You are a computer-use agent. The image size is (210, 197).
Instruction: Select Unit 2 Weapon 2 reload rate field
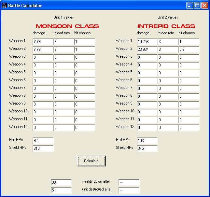168,49
